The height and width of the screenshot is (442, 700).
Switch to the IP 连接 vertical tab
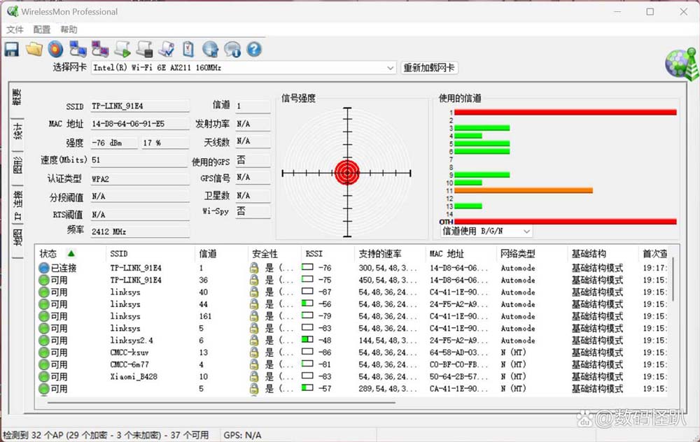17,205
